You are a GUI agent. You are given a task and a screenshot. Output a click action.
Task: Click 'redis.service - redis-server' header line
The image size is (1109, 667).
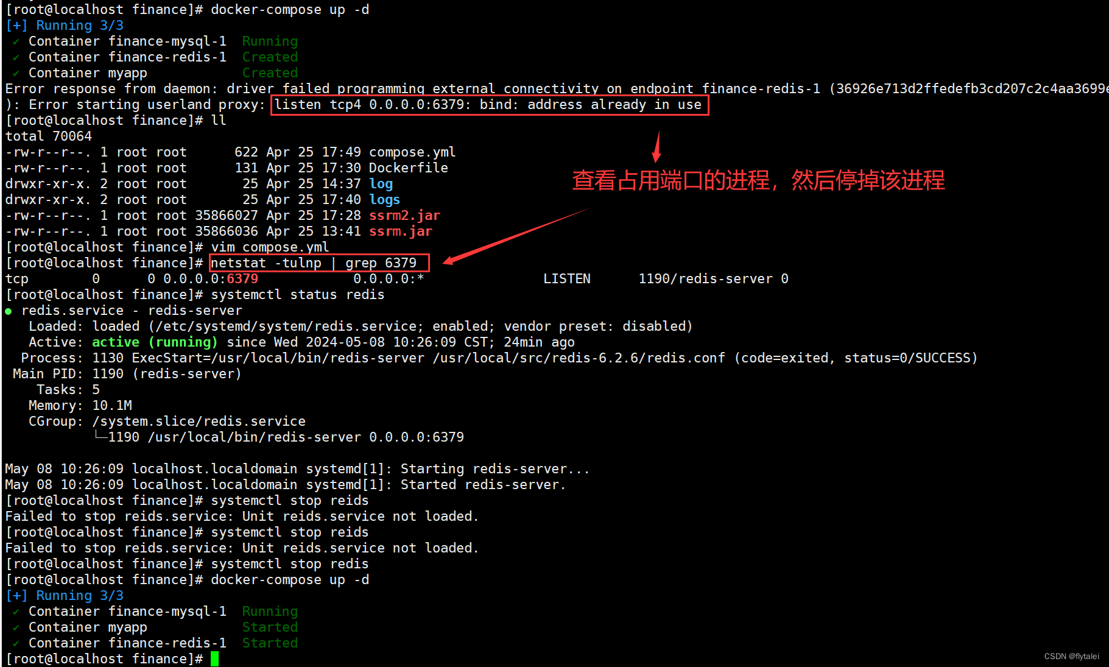point(132,311)
